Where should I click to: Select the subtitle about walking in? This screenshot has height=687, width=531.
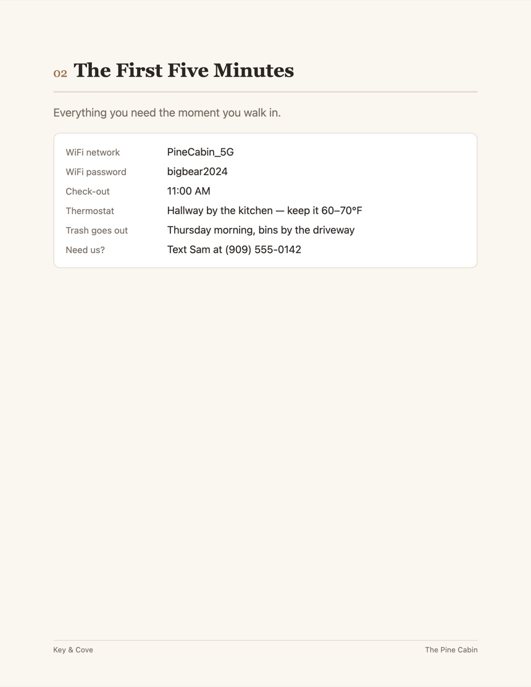167,113
